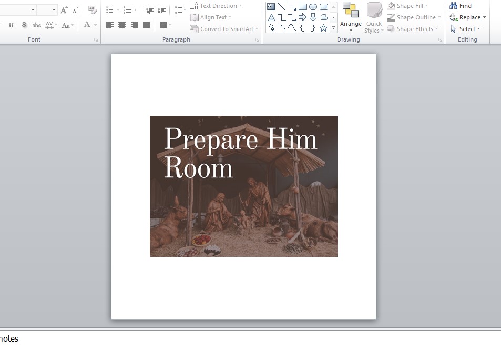Align text left

[x=109, y=25]
